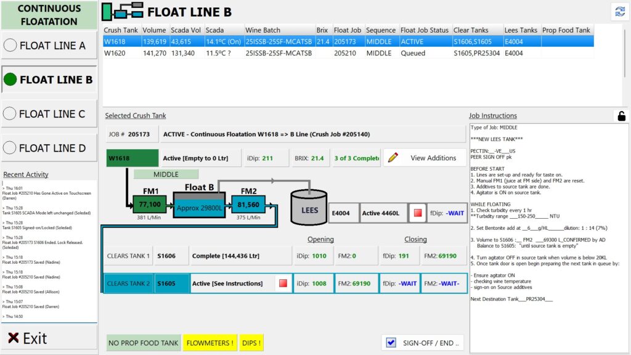The image size is (631, 355).
Task: Click the Opening heading above clears tanks
Action: pos(320,239)
